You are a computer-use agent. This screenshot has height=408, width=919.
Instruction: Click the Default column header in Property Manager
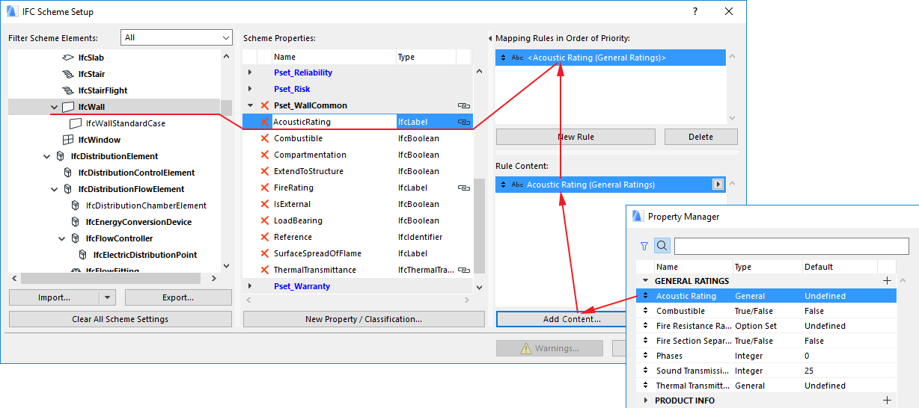pyautogui.click(x=839, y=267)
